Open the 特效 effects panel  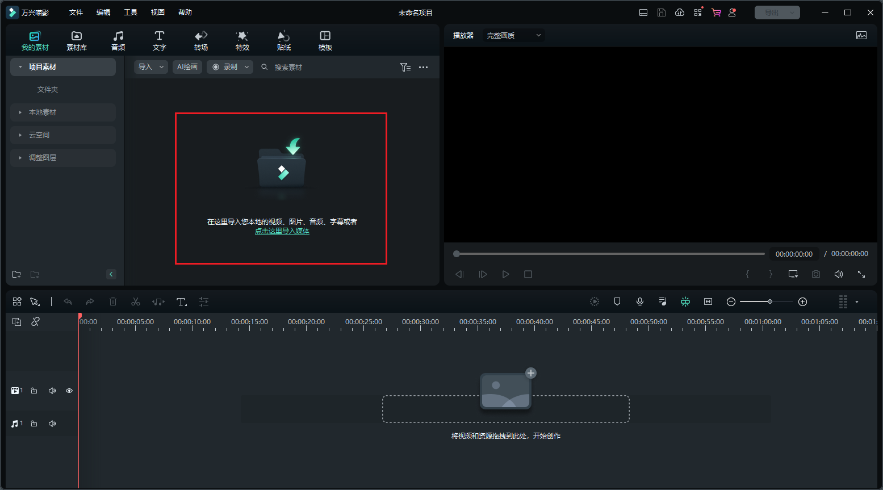(x=242, y=41)
